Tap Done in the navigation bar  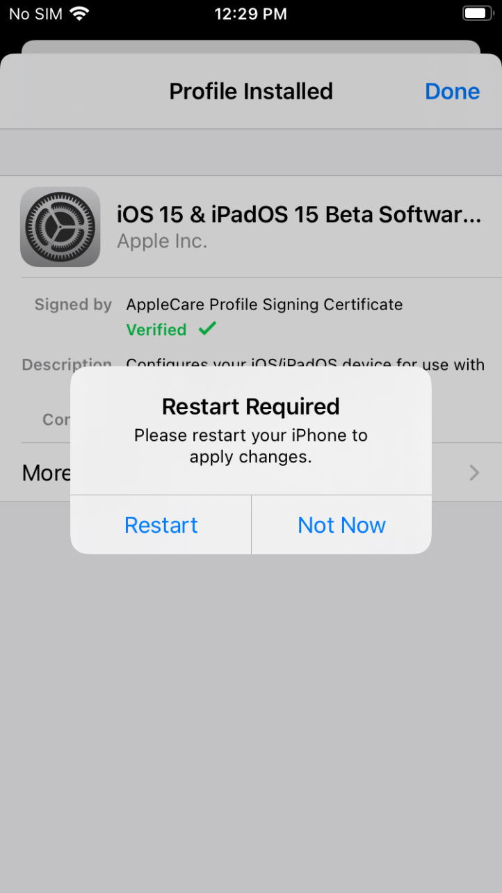[452, 91]
